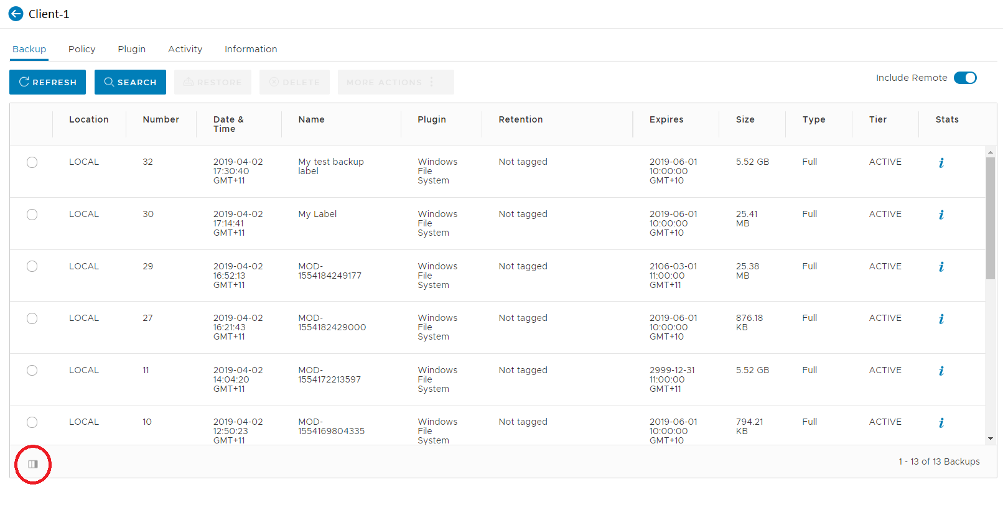Viewport: 1003px width, 510px height.
Task: Open stats info for backup number 32
Action: click(x=941, y=163)
